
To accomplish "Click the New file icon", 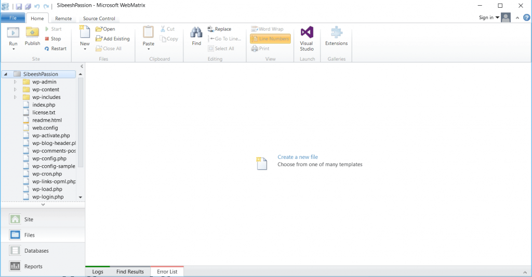I will coord(85,32).
